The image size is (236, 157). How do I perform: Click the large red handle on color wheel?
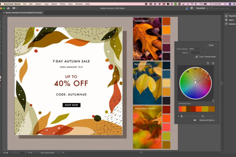(208, 78)
